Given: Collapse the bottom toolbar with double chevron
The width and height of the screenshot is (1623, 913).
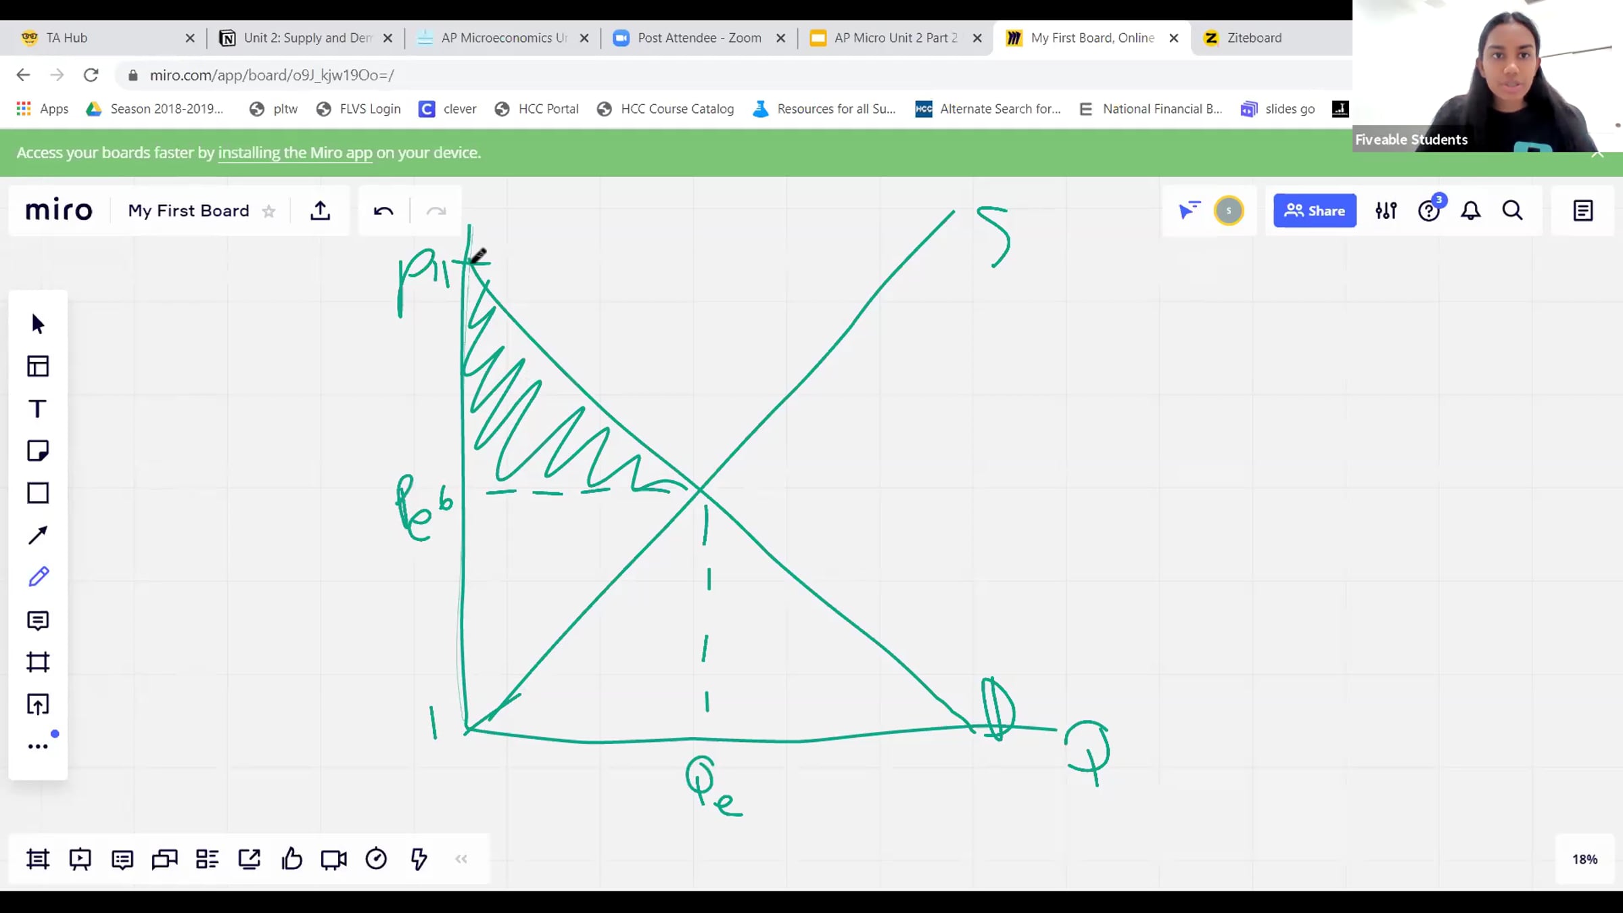Looking at the screenshot, I should point(461,859).
